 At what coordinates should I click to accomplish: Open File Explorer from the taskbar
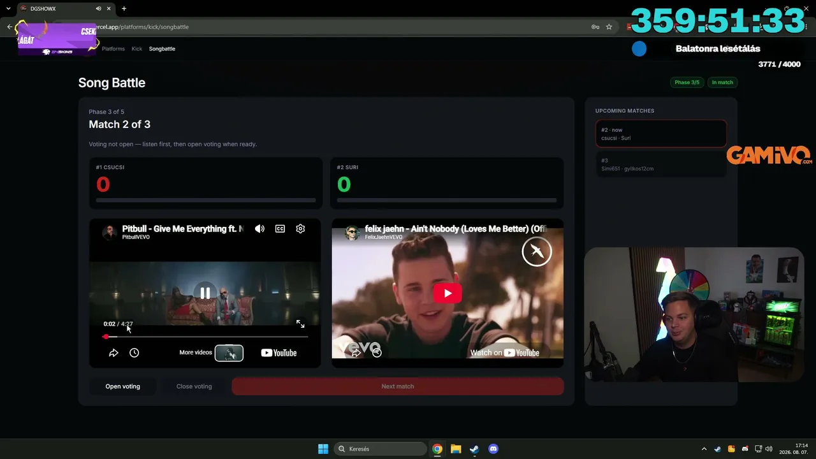pyautogui.click(x=456, y=449)
